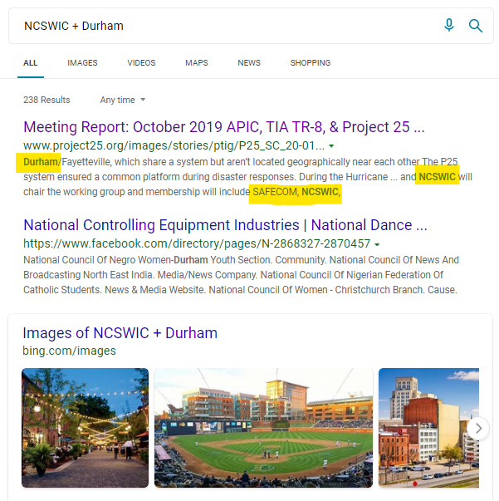499x501 pixels.
Task: Click the magnifying glass search icon
Action: tap(476, 25)
